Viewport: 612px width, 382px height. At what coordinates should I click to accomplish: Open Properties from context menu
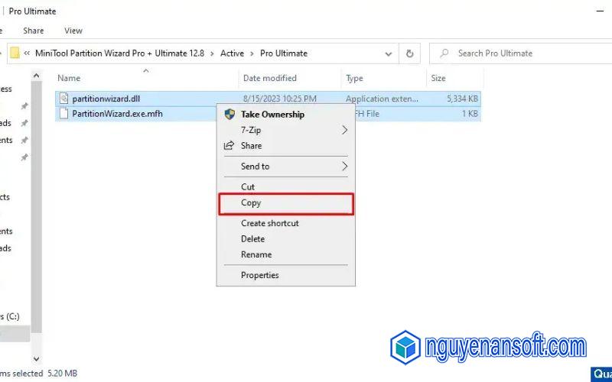(x=285, y=275)
